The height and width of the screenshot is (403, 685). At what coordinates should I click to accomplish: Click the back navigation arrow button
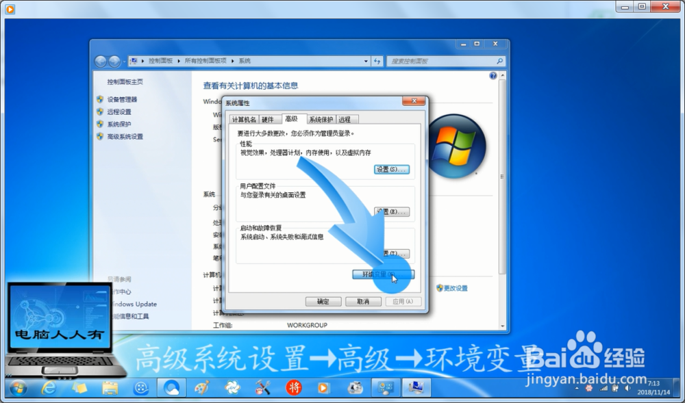101,62
